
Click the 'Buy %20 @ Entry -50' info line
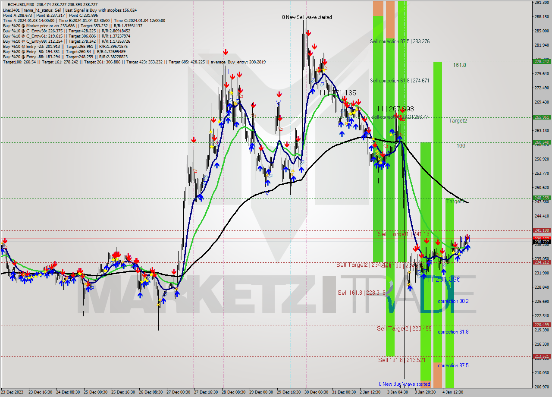65,51
